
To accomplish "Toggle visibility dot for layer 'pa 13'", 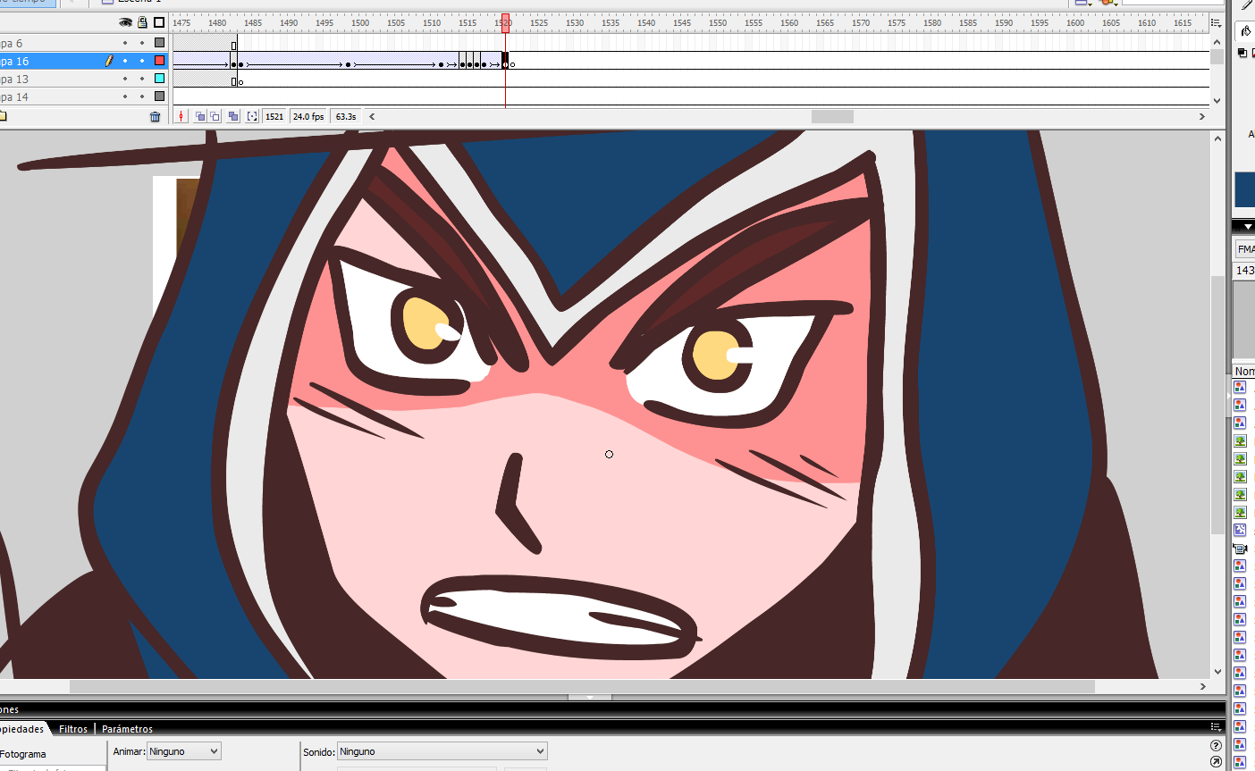I will 125,79.
